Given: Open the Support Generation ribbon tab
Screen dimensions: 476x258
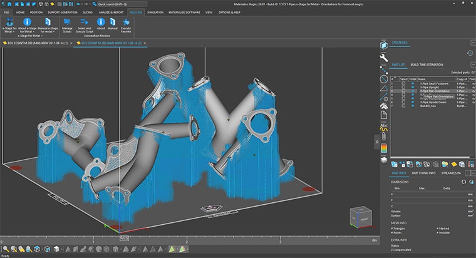Looking at the screenshot, I should (64, 12).
